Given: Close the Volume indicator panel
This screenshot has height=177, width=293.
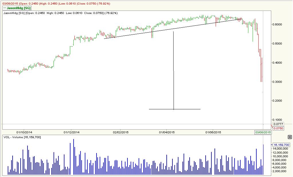Looking at the screenshot, I should pos(290,136).
